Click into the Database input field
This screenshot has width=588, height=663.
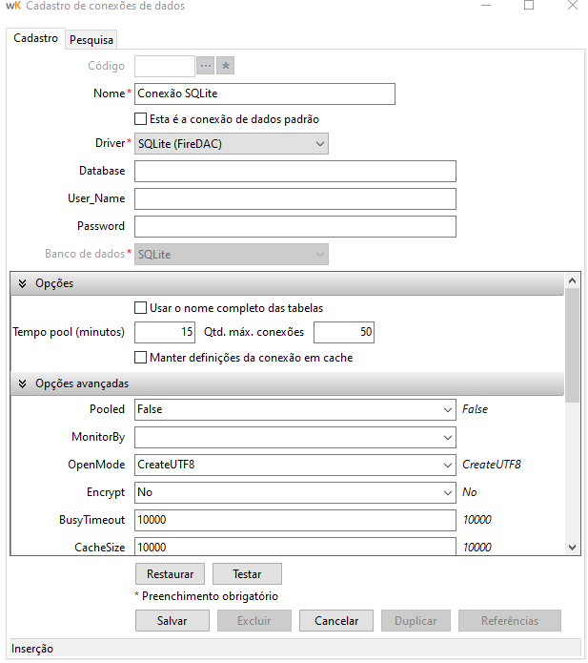point(295,172)
